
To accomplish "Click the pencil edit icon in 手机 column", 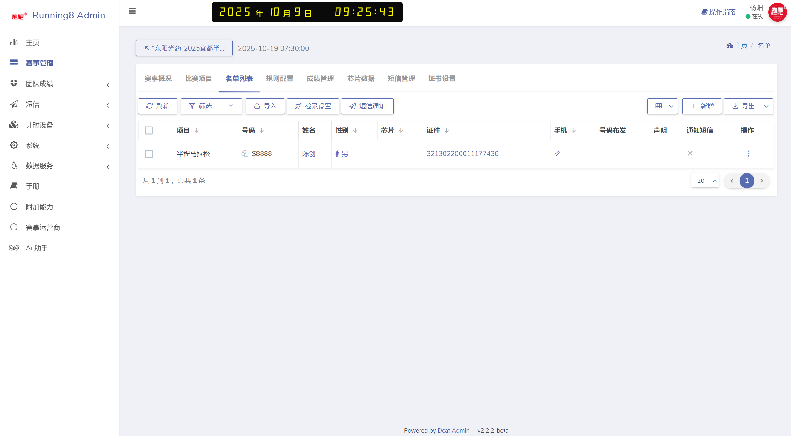I will (557, 153).
